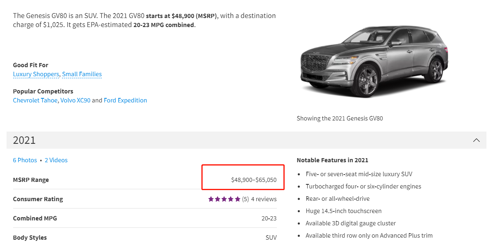Open the 4 reviews text

click(264, 199)
